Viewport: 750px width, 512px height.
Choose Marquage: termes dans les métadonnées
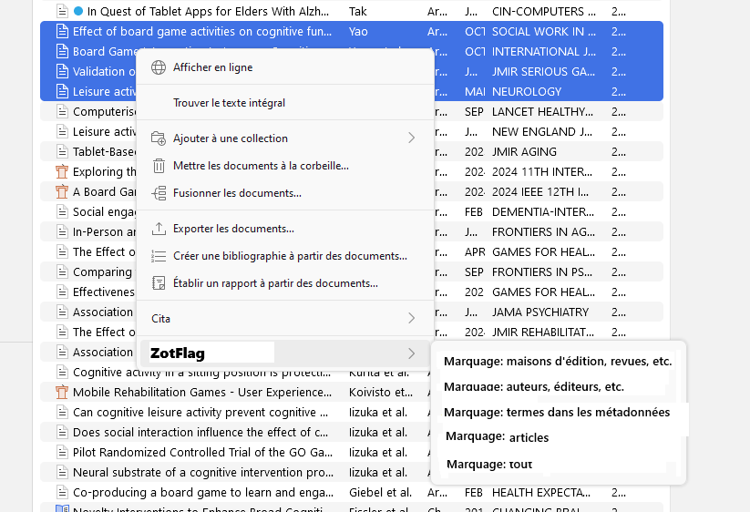[558, 412]
